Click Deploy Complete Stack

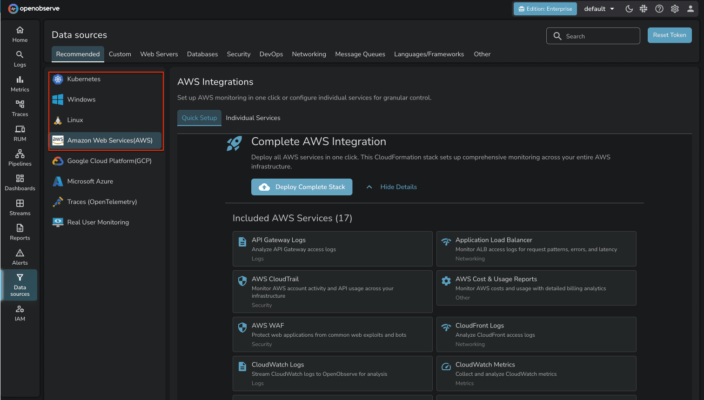click(x=302, y=187)
